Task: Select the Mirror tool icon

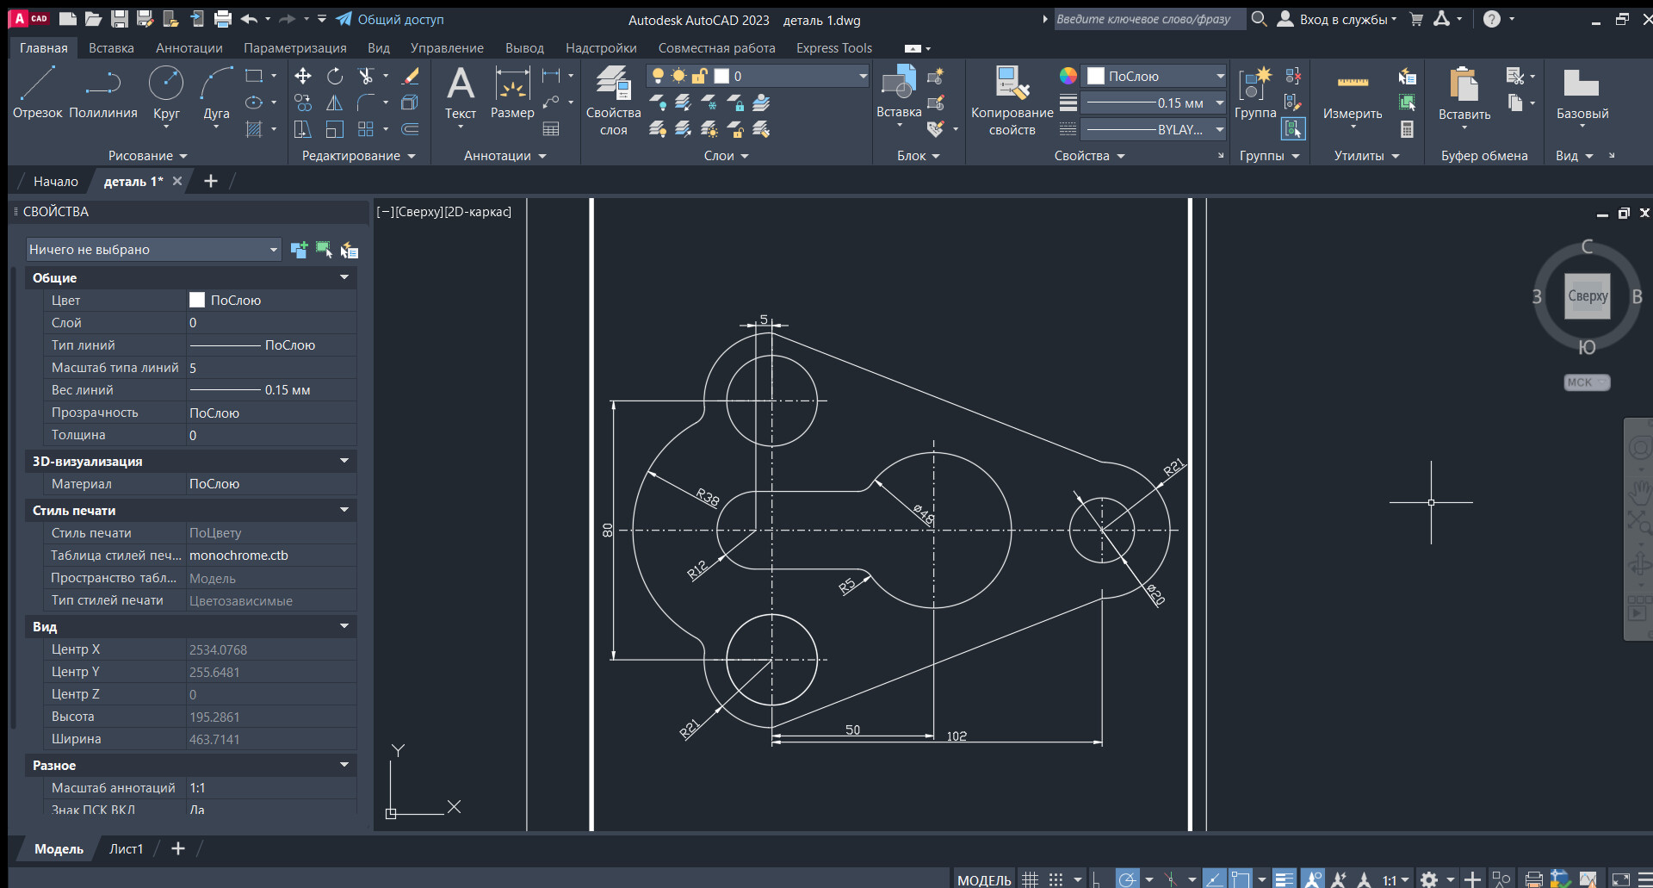Action: tap(335, 103)
